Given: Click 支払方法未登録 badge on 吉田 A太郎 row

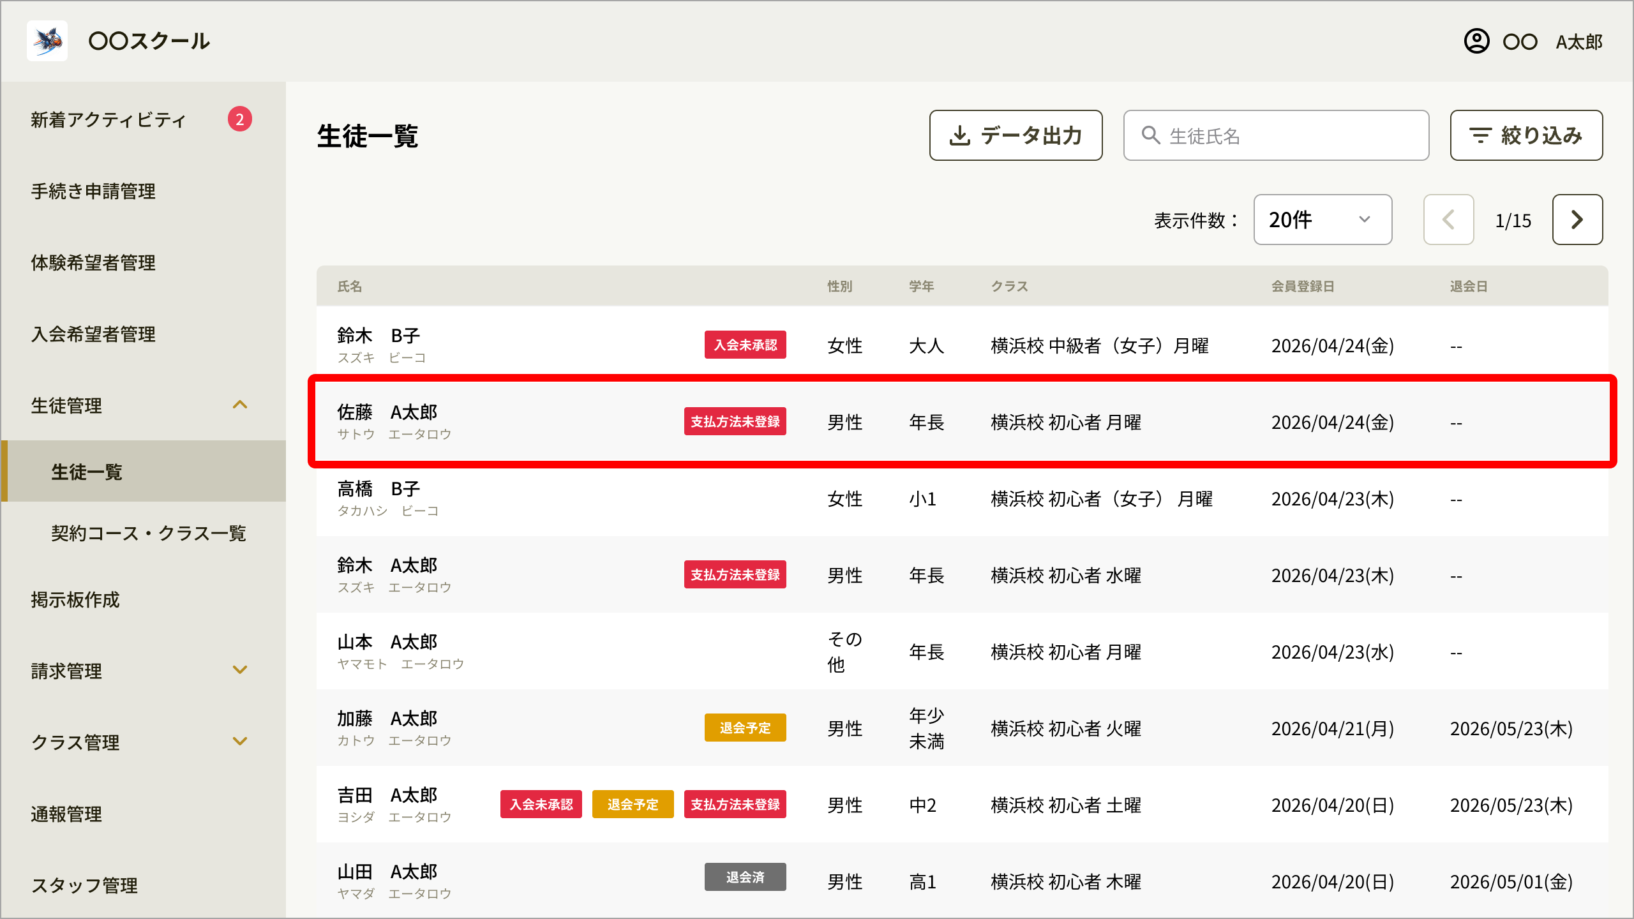Looking at the screenshot, I should point(735,804).
